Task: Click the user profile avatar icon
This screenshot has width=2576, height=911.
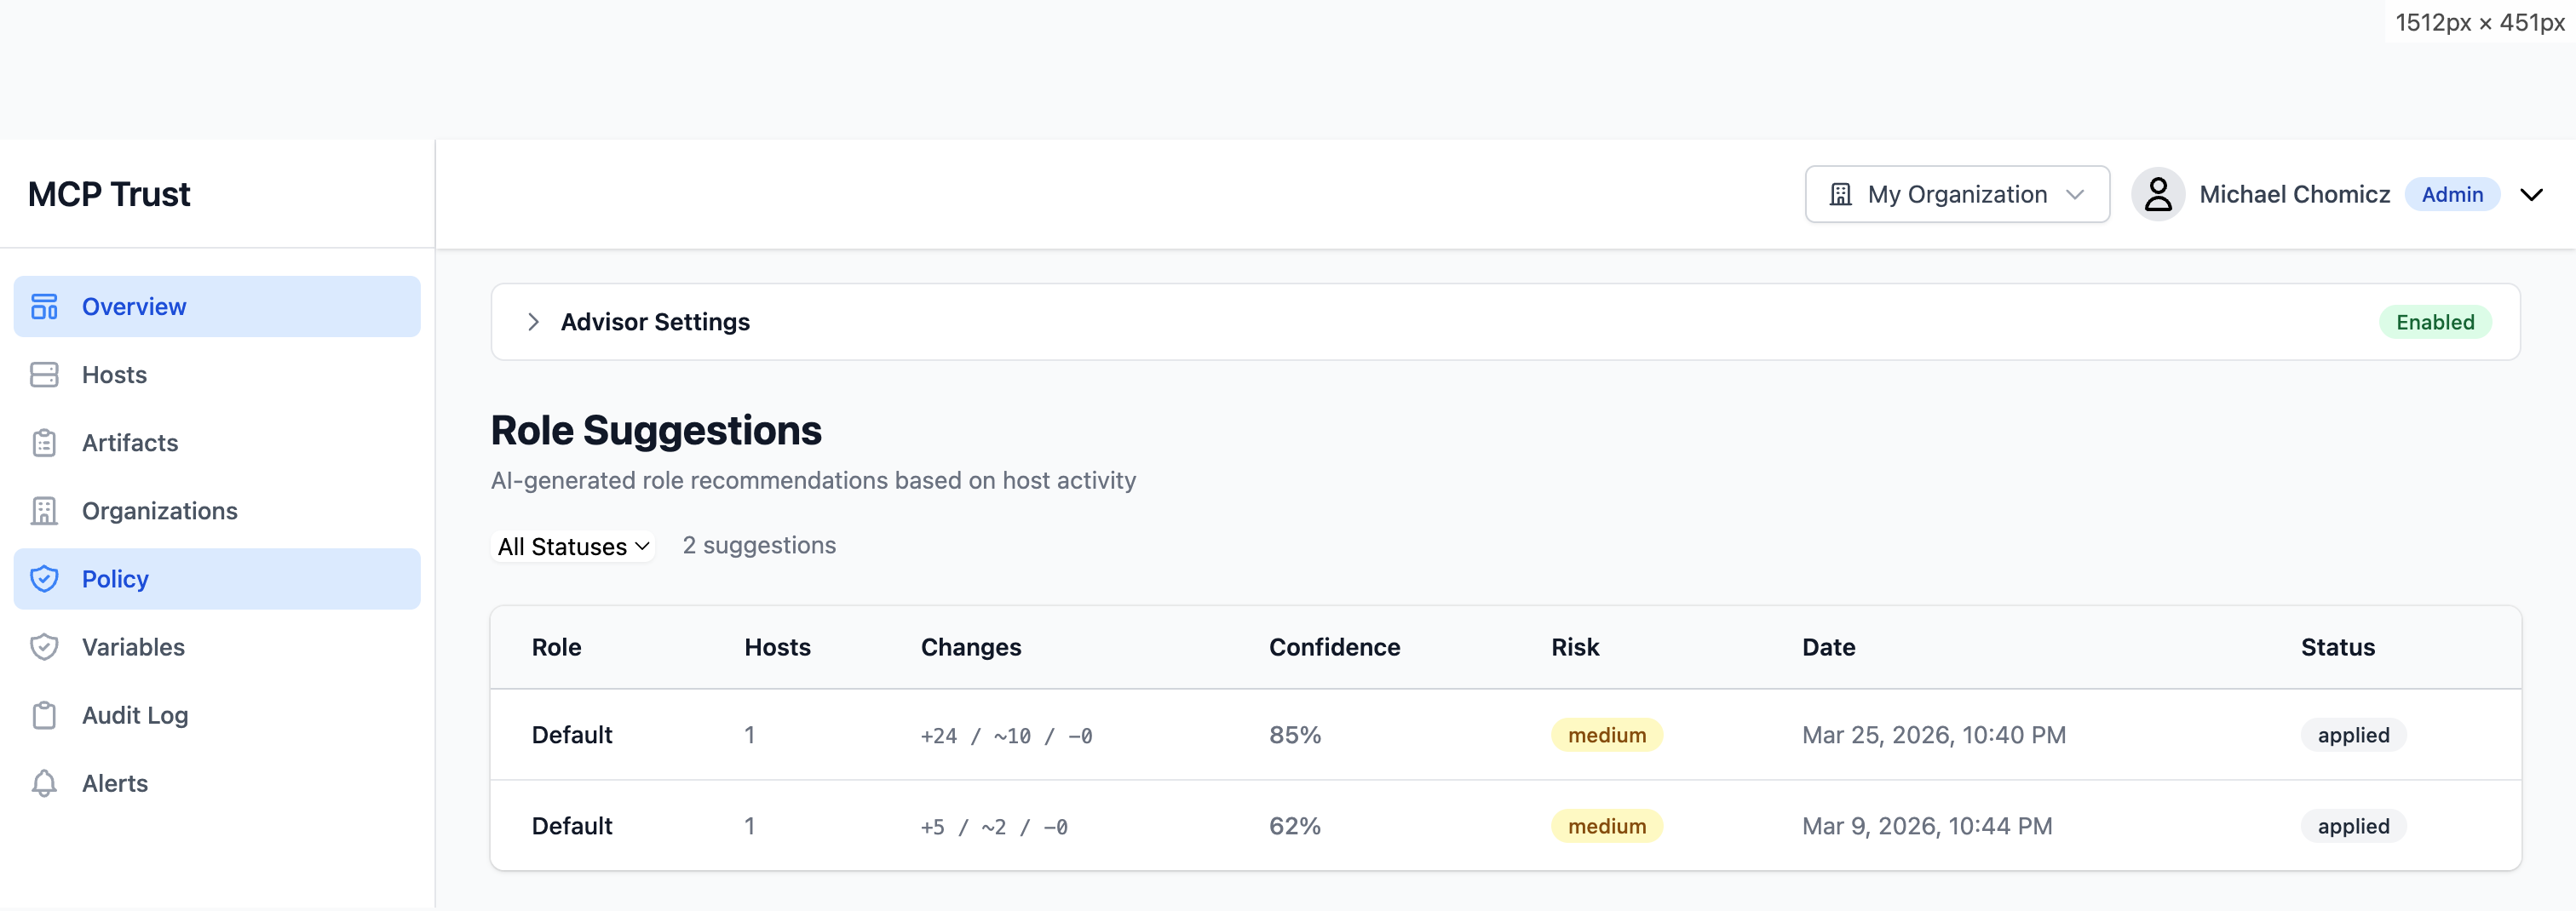Action: (x=2158, y=194)
